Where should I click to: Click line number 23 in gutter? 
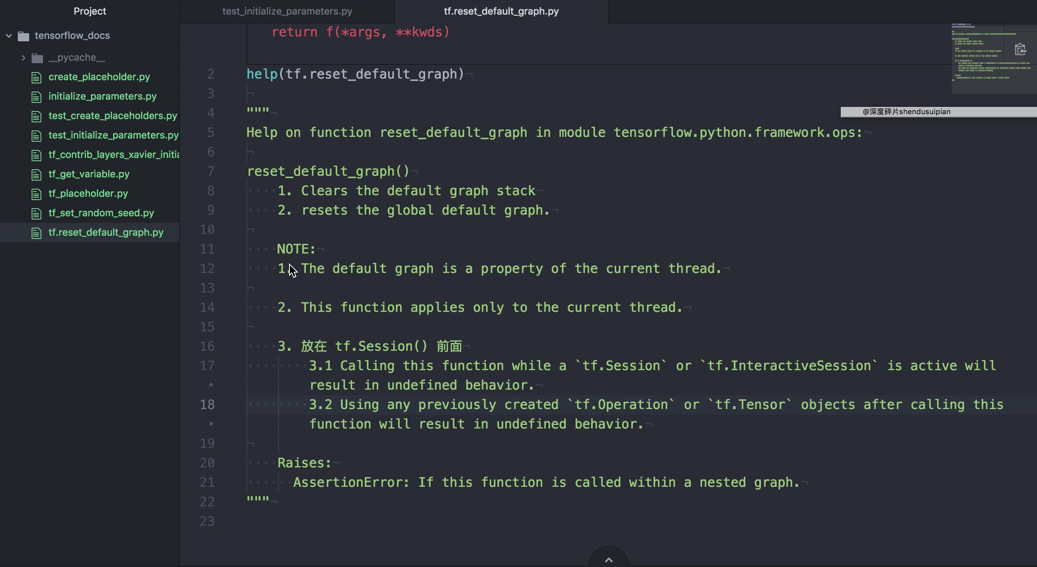point(207,521)
